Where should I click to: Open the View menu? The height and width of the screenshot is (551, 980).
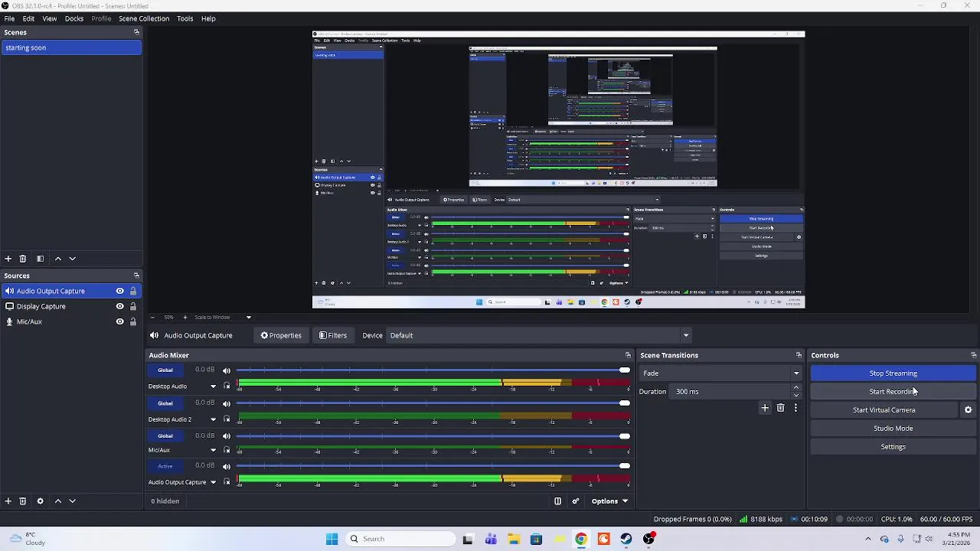[49, 18]
